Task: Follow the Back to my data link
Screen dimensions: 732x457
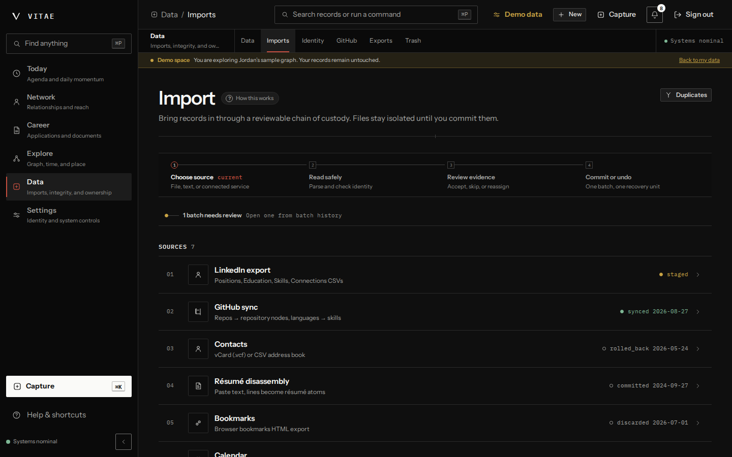Action: click(699, 60)
